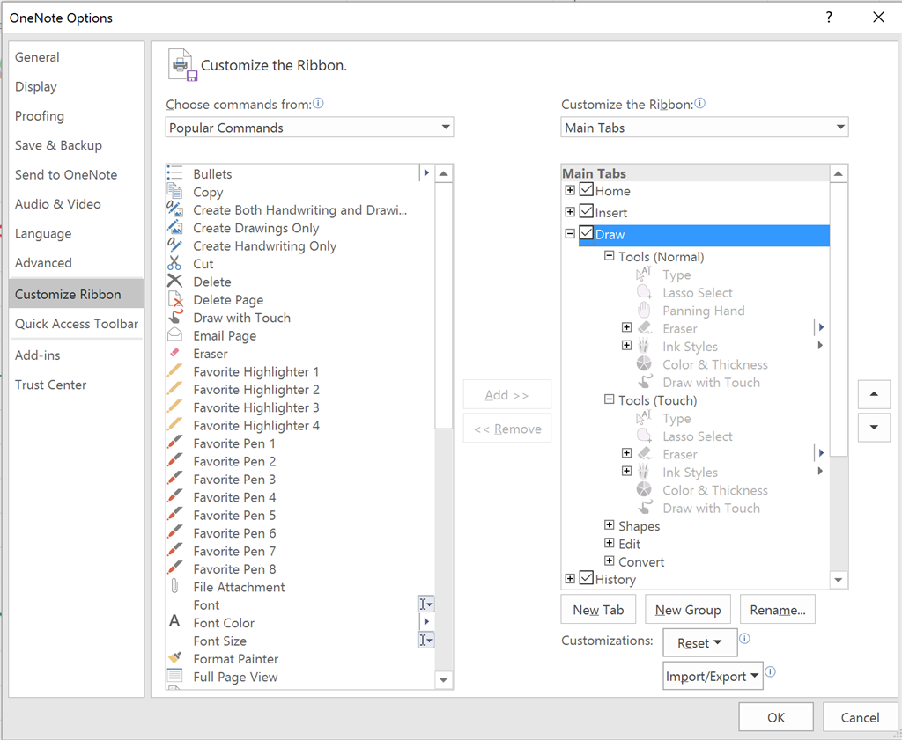This screenshot has height=740, width=902.
Task: Click info icon beside Customize the Ribbon label
Action: [x=700, y=104]
